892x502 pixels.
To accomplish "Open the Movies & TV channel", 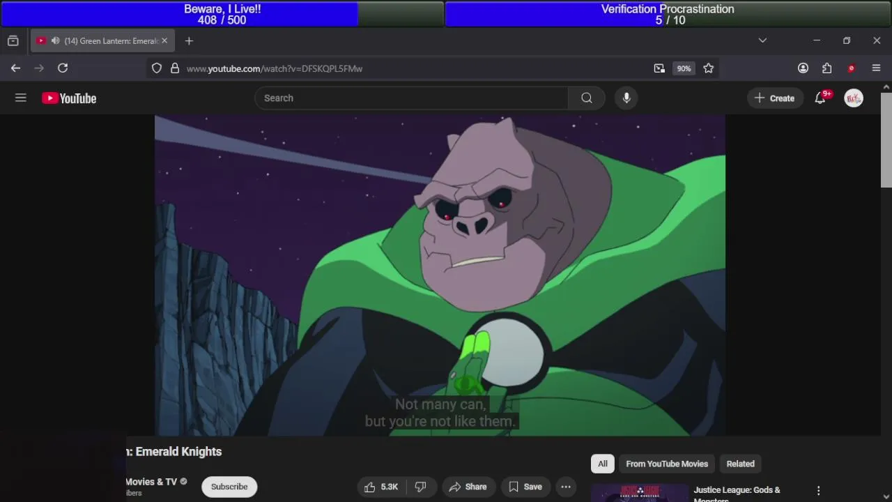I will pyautogui.click(x=151, y=482).
